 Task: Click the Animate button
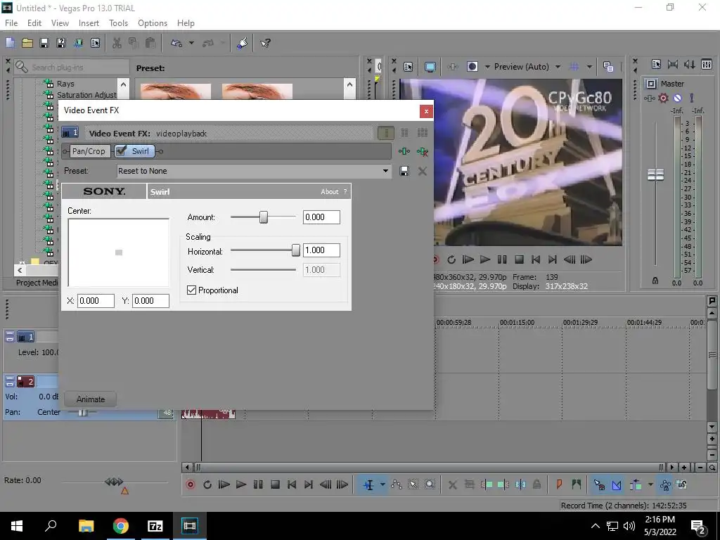click(91, 399)
